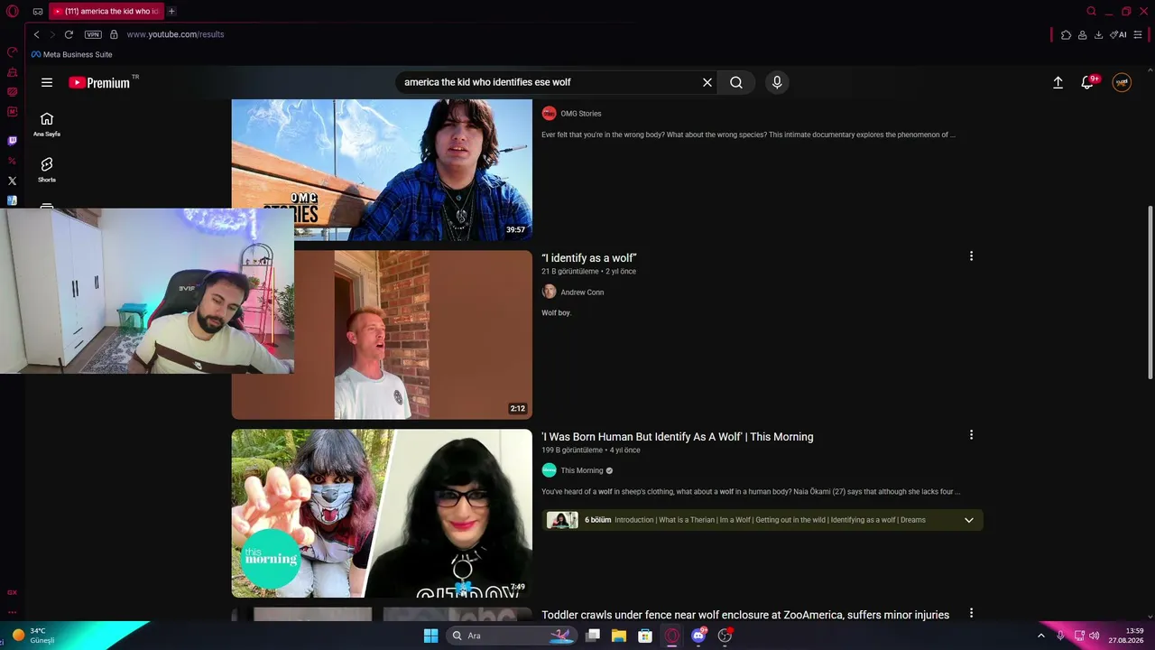Image resolution: width=1155 pixels, height=650 pixels.
Task: Open Opera profile icon in toolbar
Action: (1082, 34)
